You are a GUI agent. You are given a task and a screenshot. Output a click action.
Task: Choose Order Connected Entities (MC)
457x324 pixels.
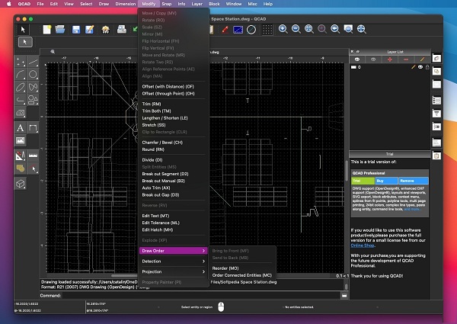pyautogui.click(x=242, y=275)
